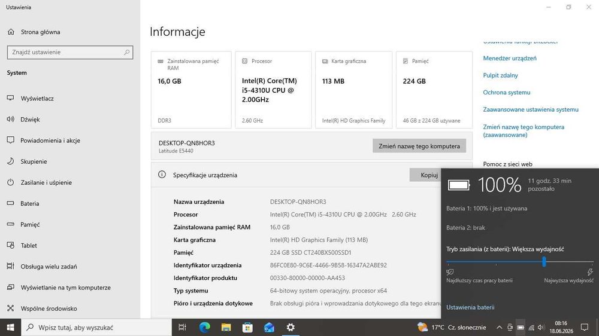The width and height of the screenshot is (599, 336).
Task: Click the taskbar search box
Action: (x=96, y=327)
